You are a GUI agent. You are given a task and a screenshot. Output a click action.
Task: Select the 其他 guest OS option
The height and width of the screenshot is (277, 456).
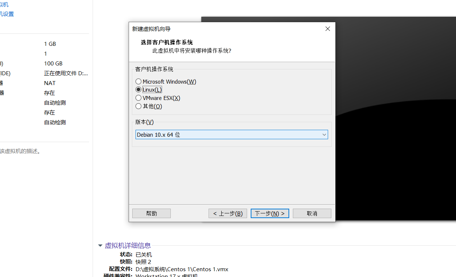[138, 106]
